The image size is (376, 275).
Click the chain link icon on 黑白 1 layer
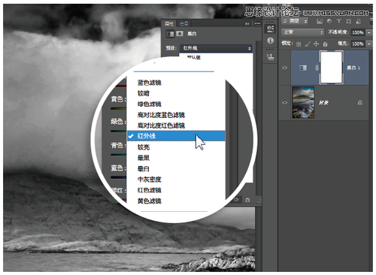pos(317,68)
